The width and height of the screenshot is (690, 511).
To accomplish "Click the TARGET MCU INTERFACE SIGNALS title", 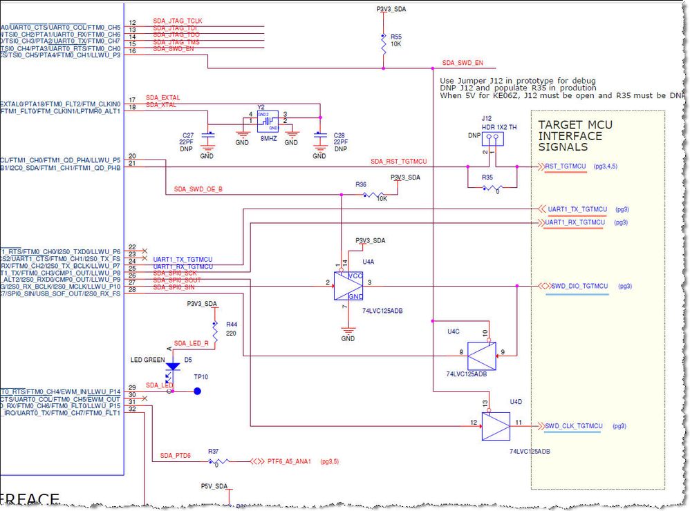I will coord(575,136).
